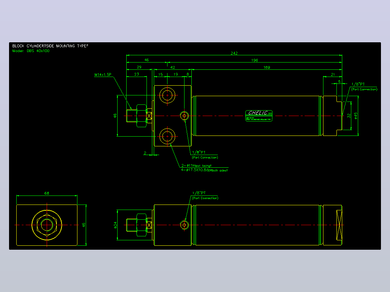Select the 29 dimension value
Image resolution: width=390 pixels, height=292 pixels.
pos(139,67)
